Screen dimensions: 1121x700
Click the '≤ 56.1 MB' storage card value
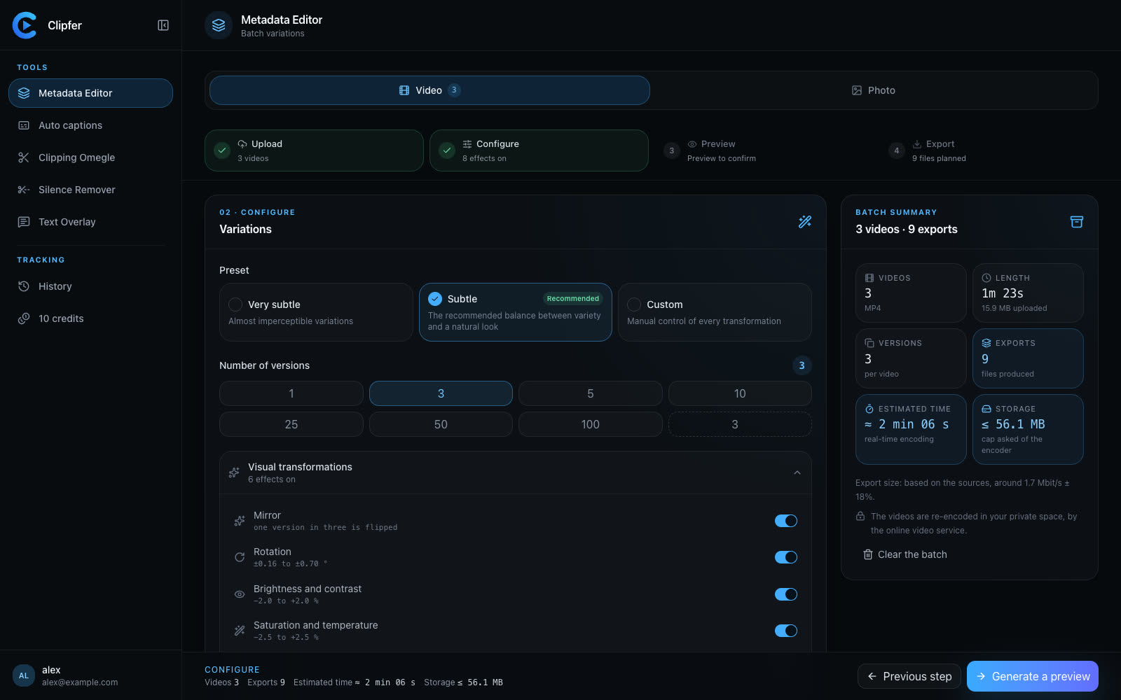click(1013, 424)
